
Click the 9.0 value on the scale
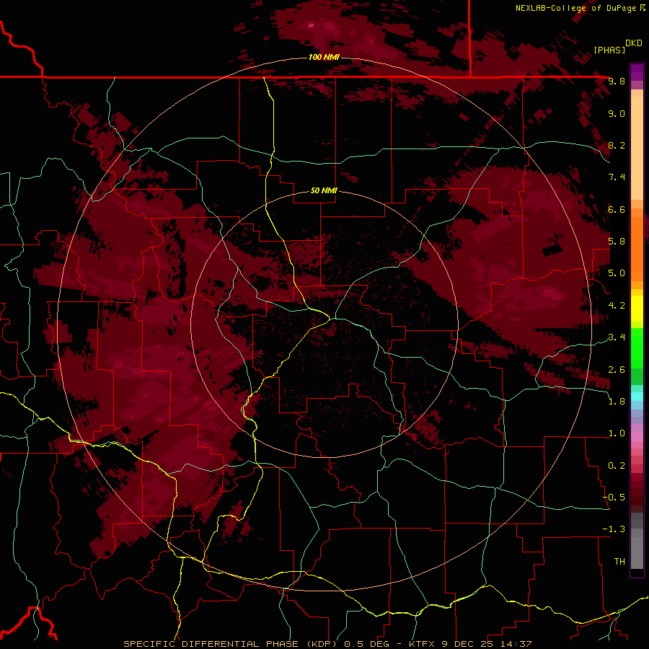617,113
